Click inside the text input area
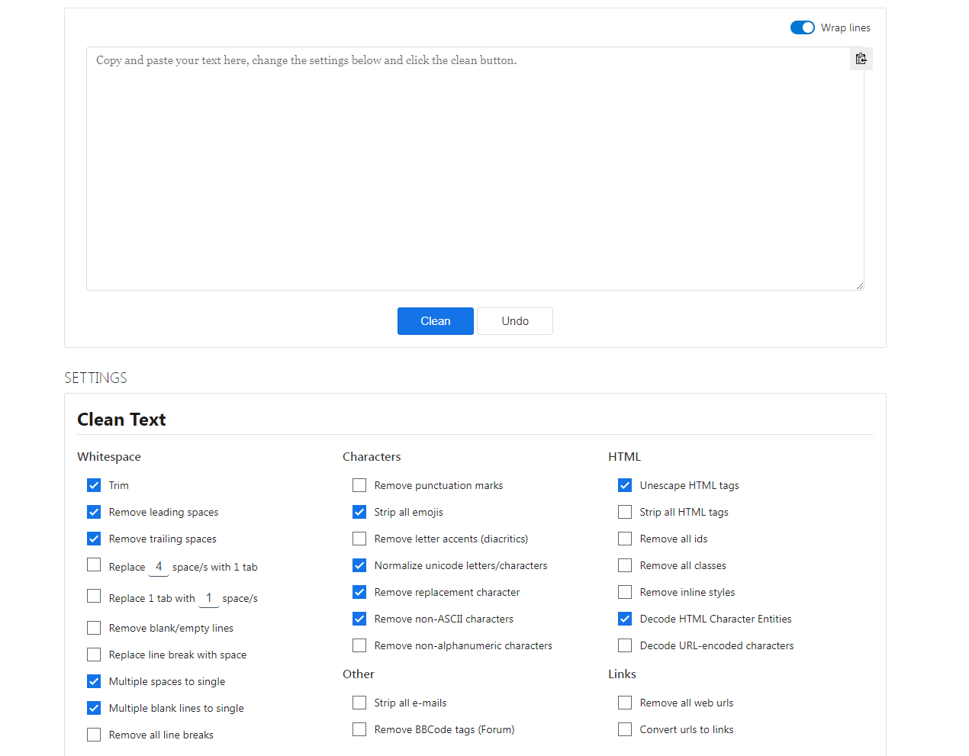Viewport: 969px width, 756px height. pyautogui.click(x=473, y=168)
